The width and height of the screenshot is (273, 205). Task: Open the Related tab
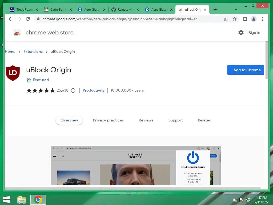coord(204,120)
